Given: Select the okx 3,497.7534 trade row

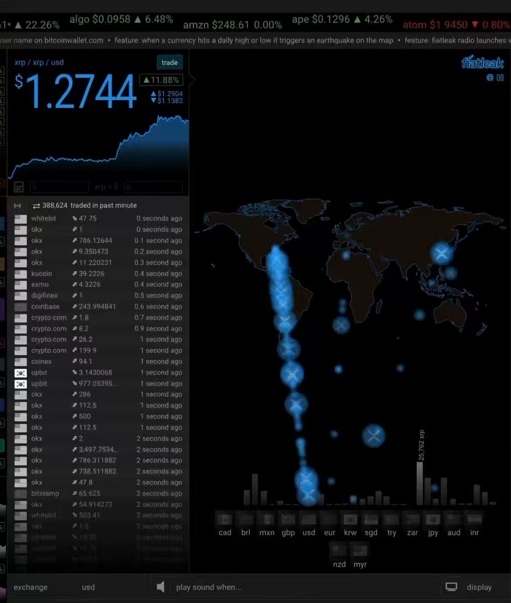Looking at the screenshot, I should click(98, 450).
